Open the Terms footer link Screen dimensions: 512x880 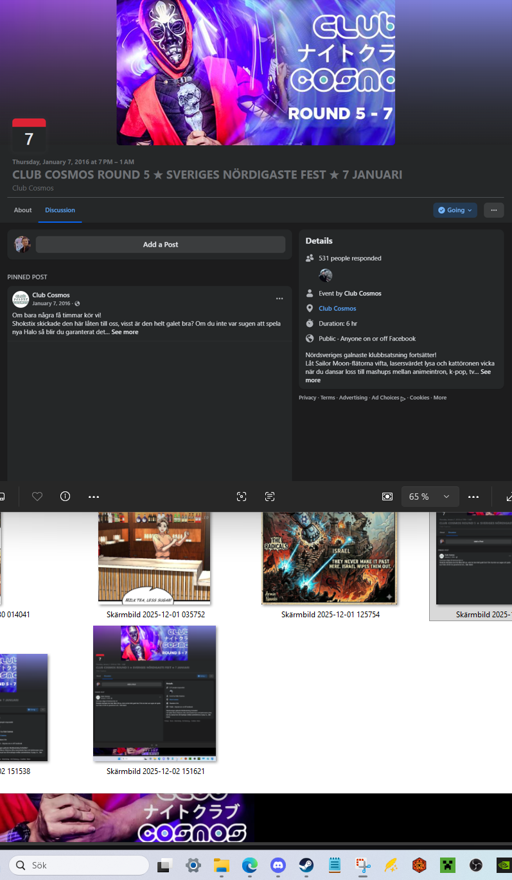coord(328,398)
